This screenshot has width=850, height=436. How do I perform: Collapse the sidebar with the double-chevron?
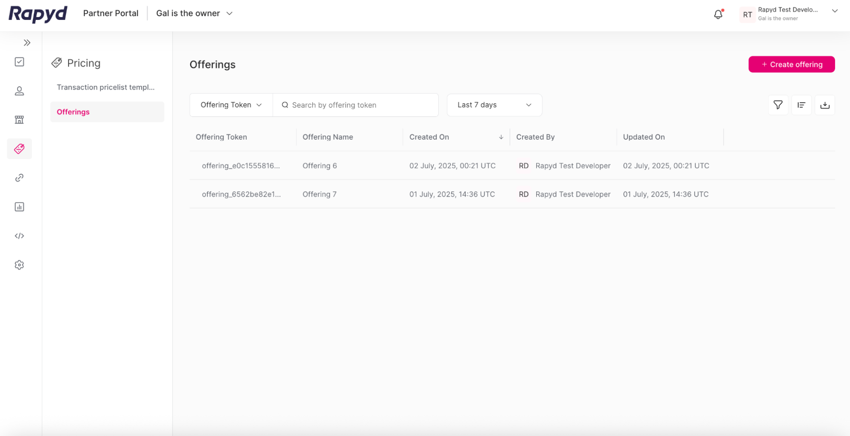tap(27, 42)
